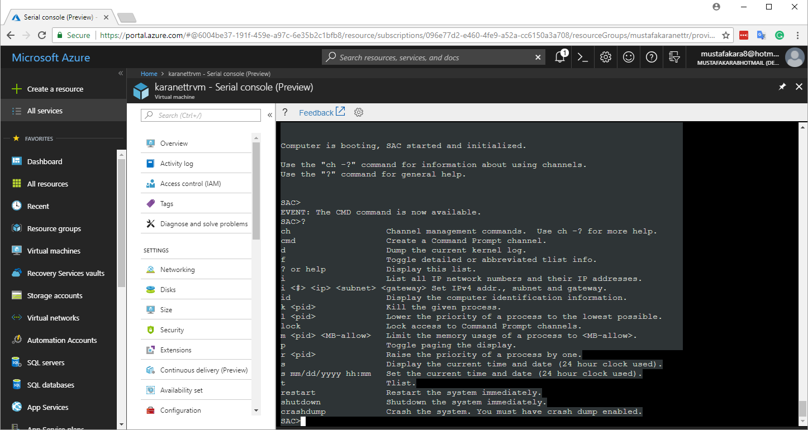Click the resource menu scrollbar thumb
This screenshot has height=430, width=808.
tap(256, 190)
